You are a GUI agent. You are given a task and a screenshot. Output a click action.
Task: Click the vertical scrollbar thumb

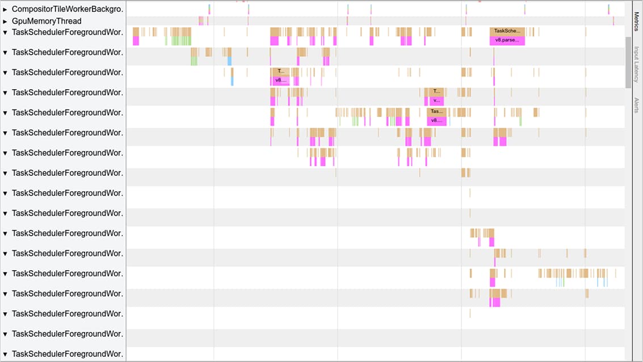628,62
